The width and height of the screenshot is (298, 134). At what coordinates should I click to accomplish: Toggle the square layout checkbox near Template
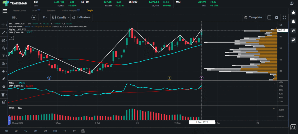pos(269,17)
